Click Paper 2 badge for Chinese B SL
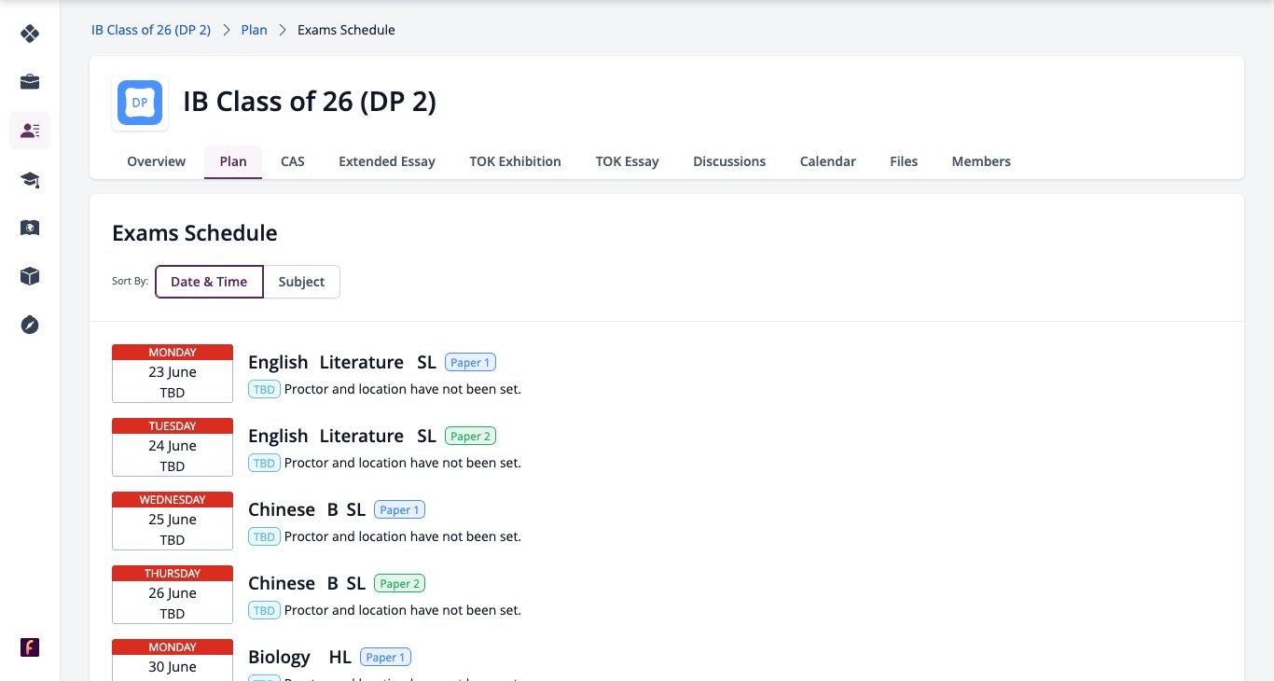Screen dimensions: 1274x681 tap(399, 583)
